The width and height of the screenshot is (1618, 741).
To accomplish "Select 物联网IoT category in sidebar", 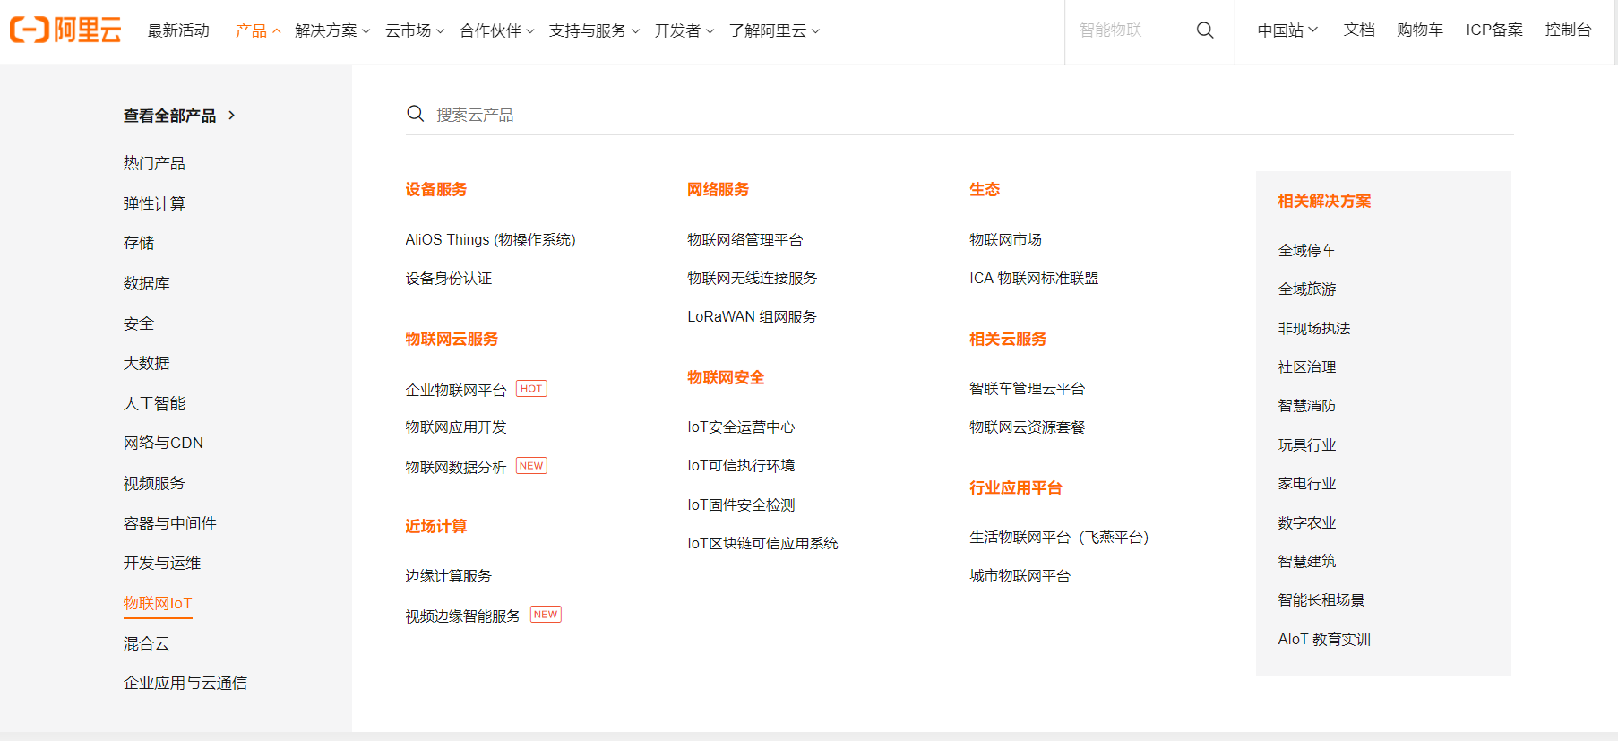I will coord(158,603).
